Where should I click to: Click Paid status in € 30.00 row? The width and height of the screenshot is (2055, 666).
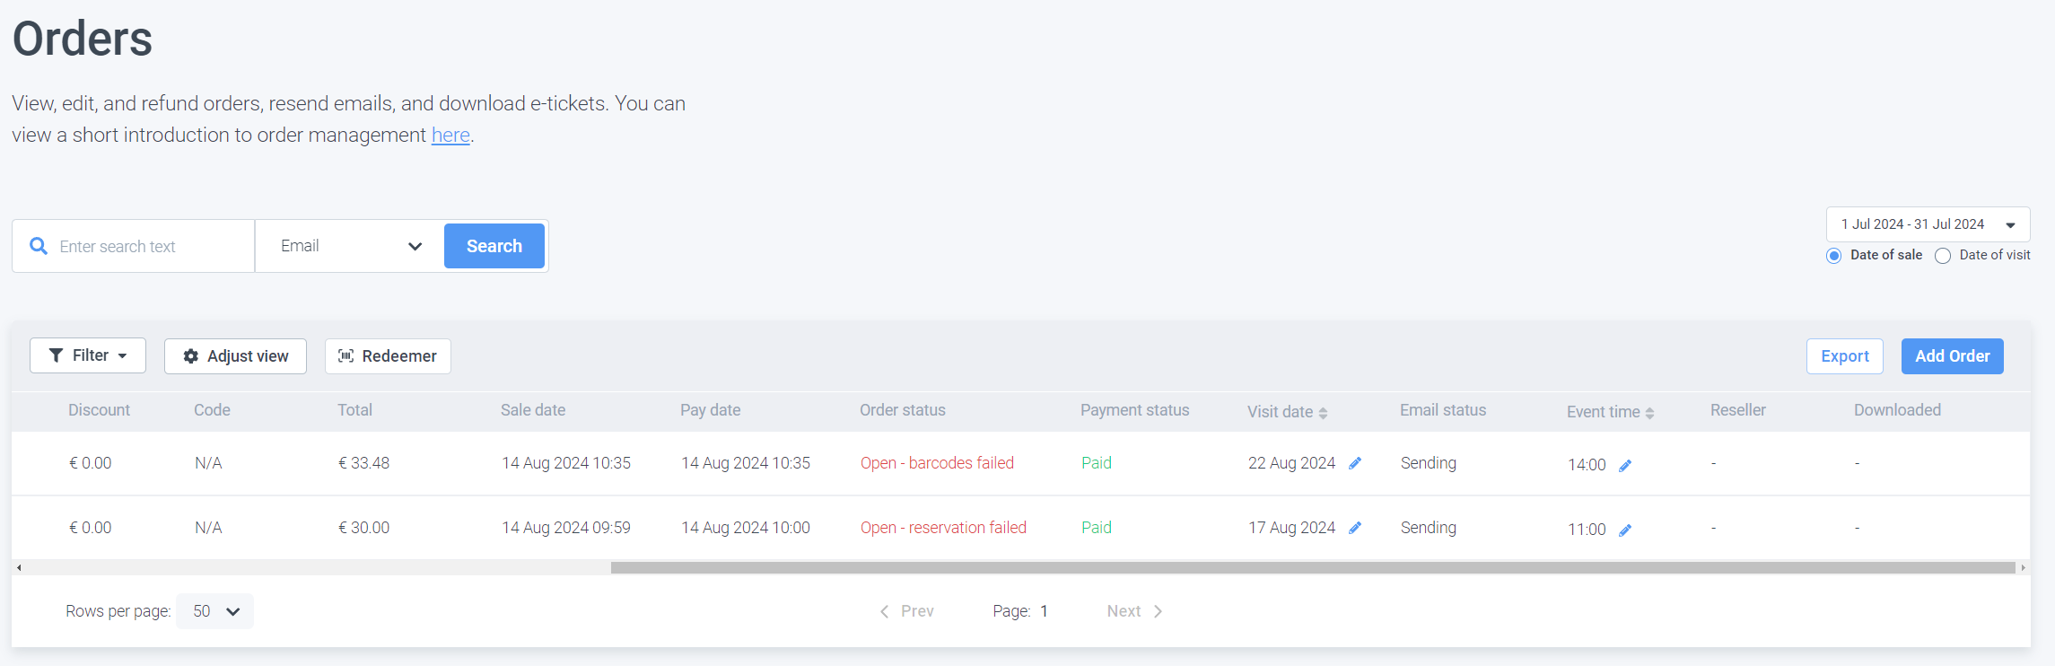[x=1097, y=528]
